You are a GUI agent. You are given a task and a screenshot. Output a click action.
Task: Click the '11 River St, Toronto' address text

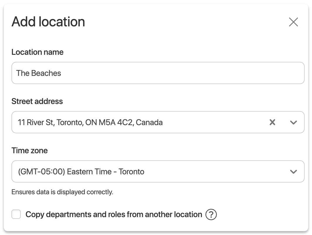pyautogui.click(x=50, y=122)
